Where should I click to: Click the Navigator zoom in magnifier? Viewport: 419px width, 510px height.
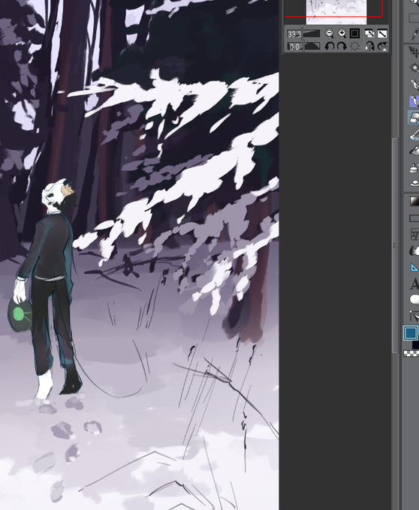point(342,33)
